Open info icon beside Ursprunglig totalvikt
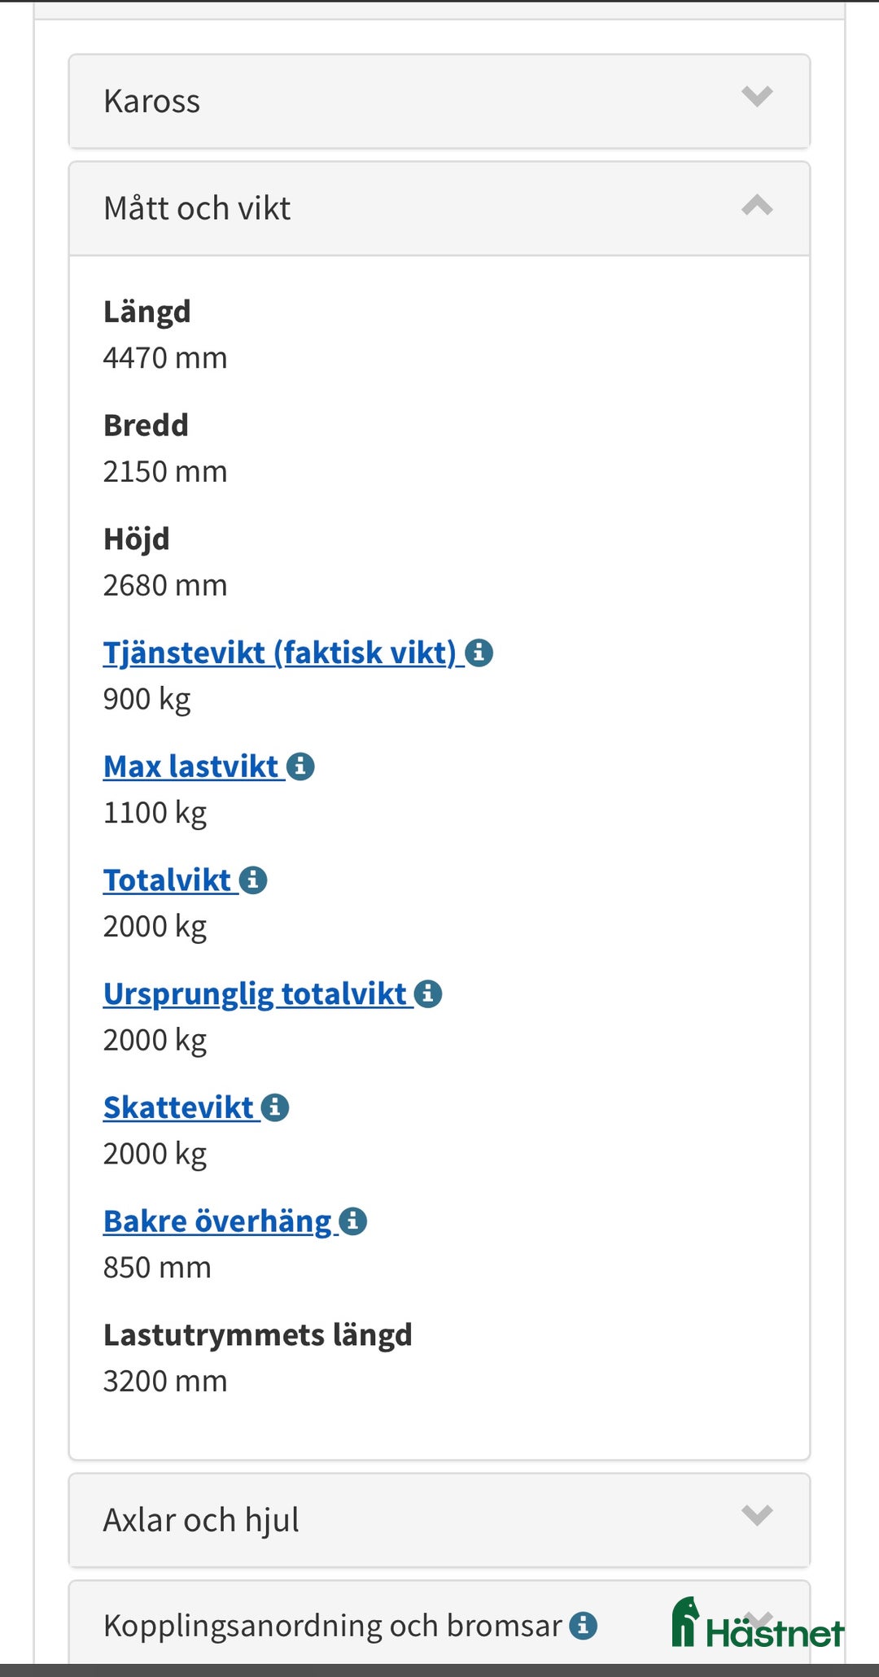The image size is (879, 1677). tap(428, 994)
